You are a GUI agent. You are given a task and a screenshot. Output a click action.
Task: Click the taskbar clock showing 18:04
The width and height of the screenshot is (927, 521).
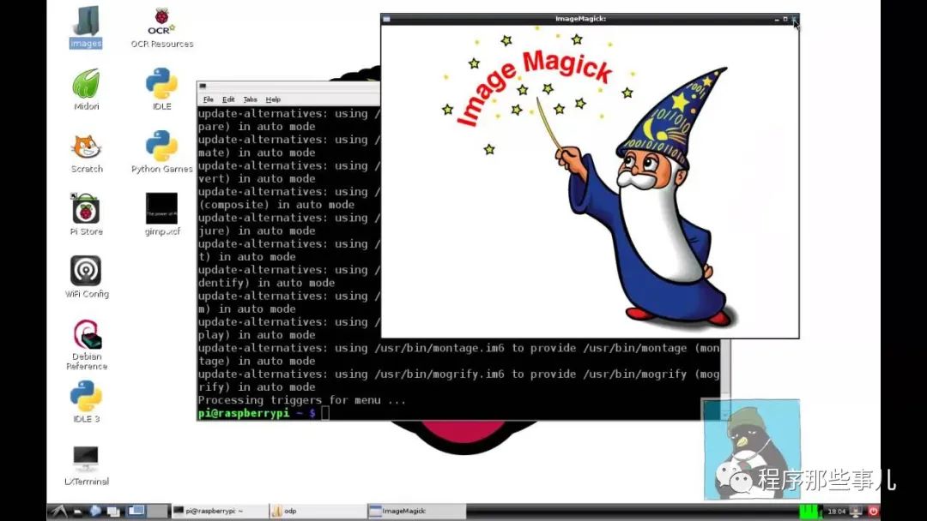click(x=836, y=512)
